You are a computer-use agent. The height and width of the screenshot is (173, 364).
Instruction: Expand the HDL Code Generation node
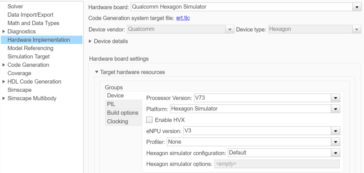pos(4,81)
